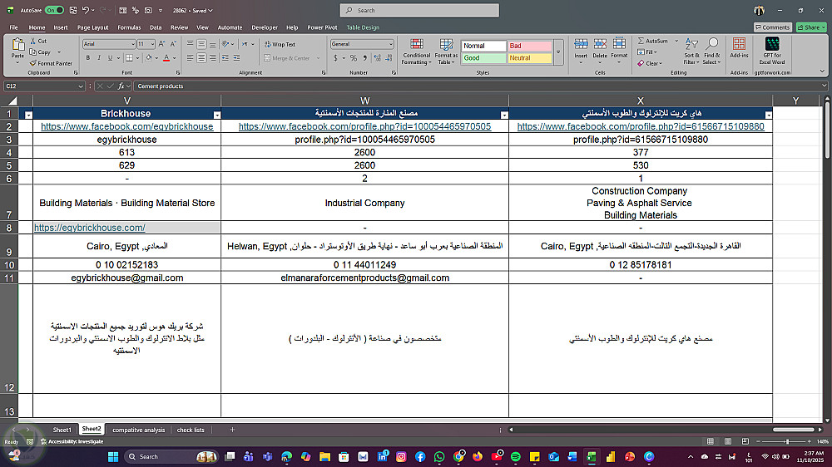Toggle Merge & Center
Screen dimensions: 832x467
288,58
